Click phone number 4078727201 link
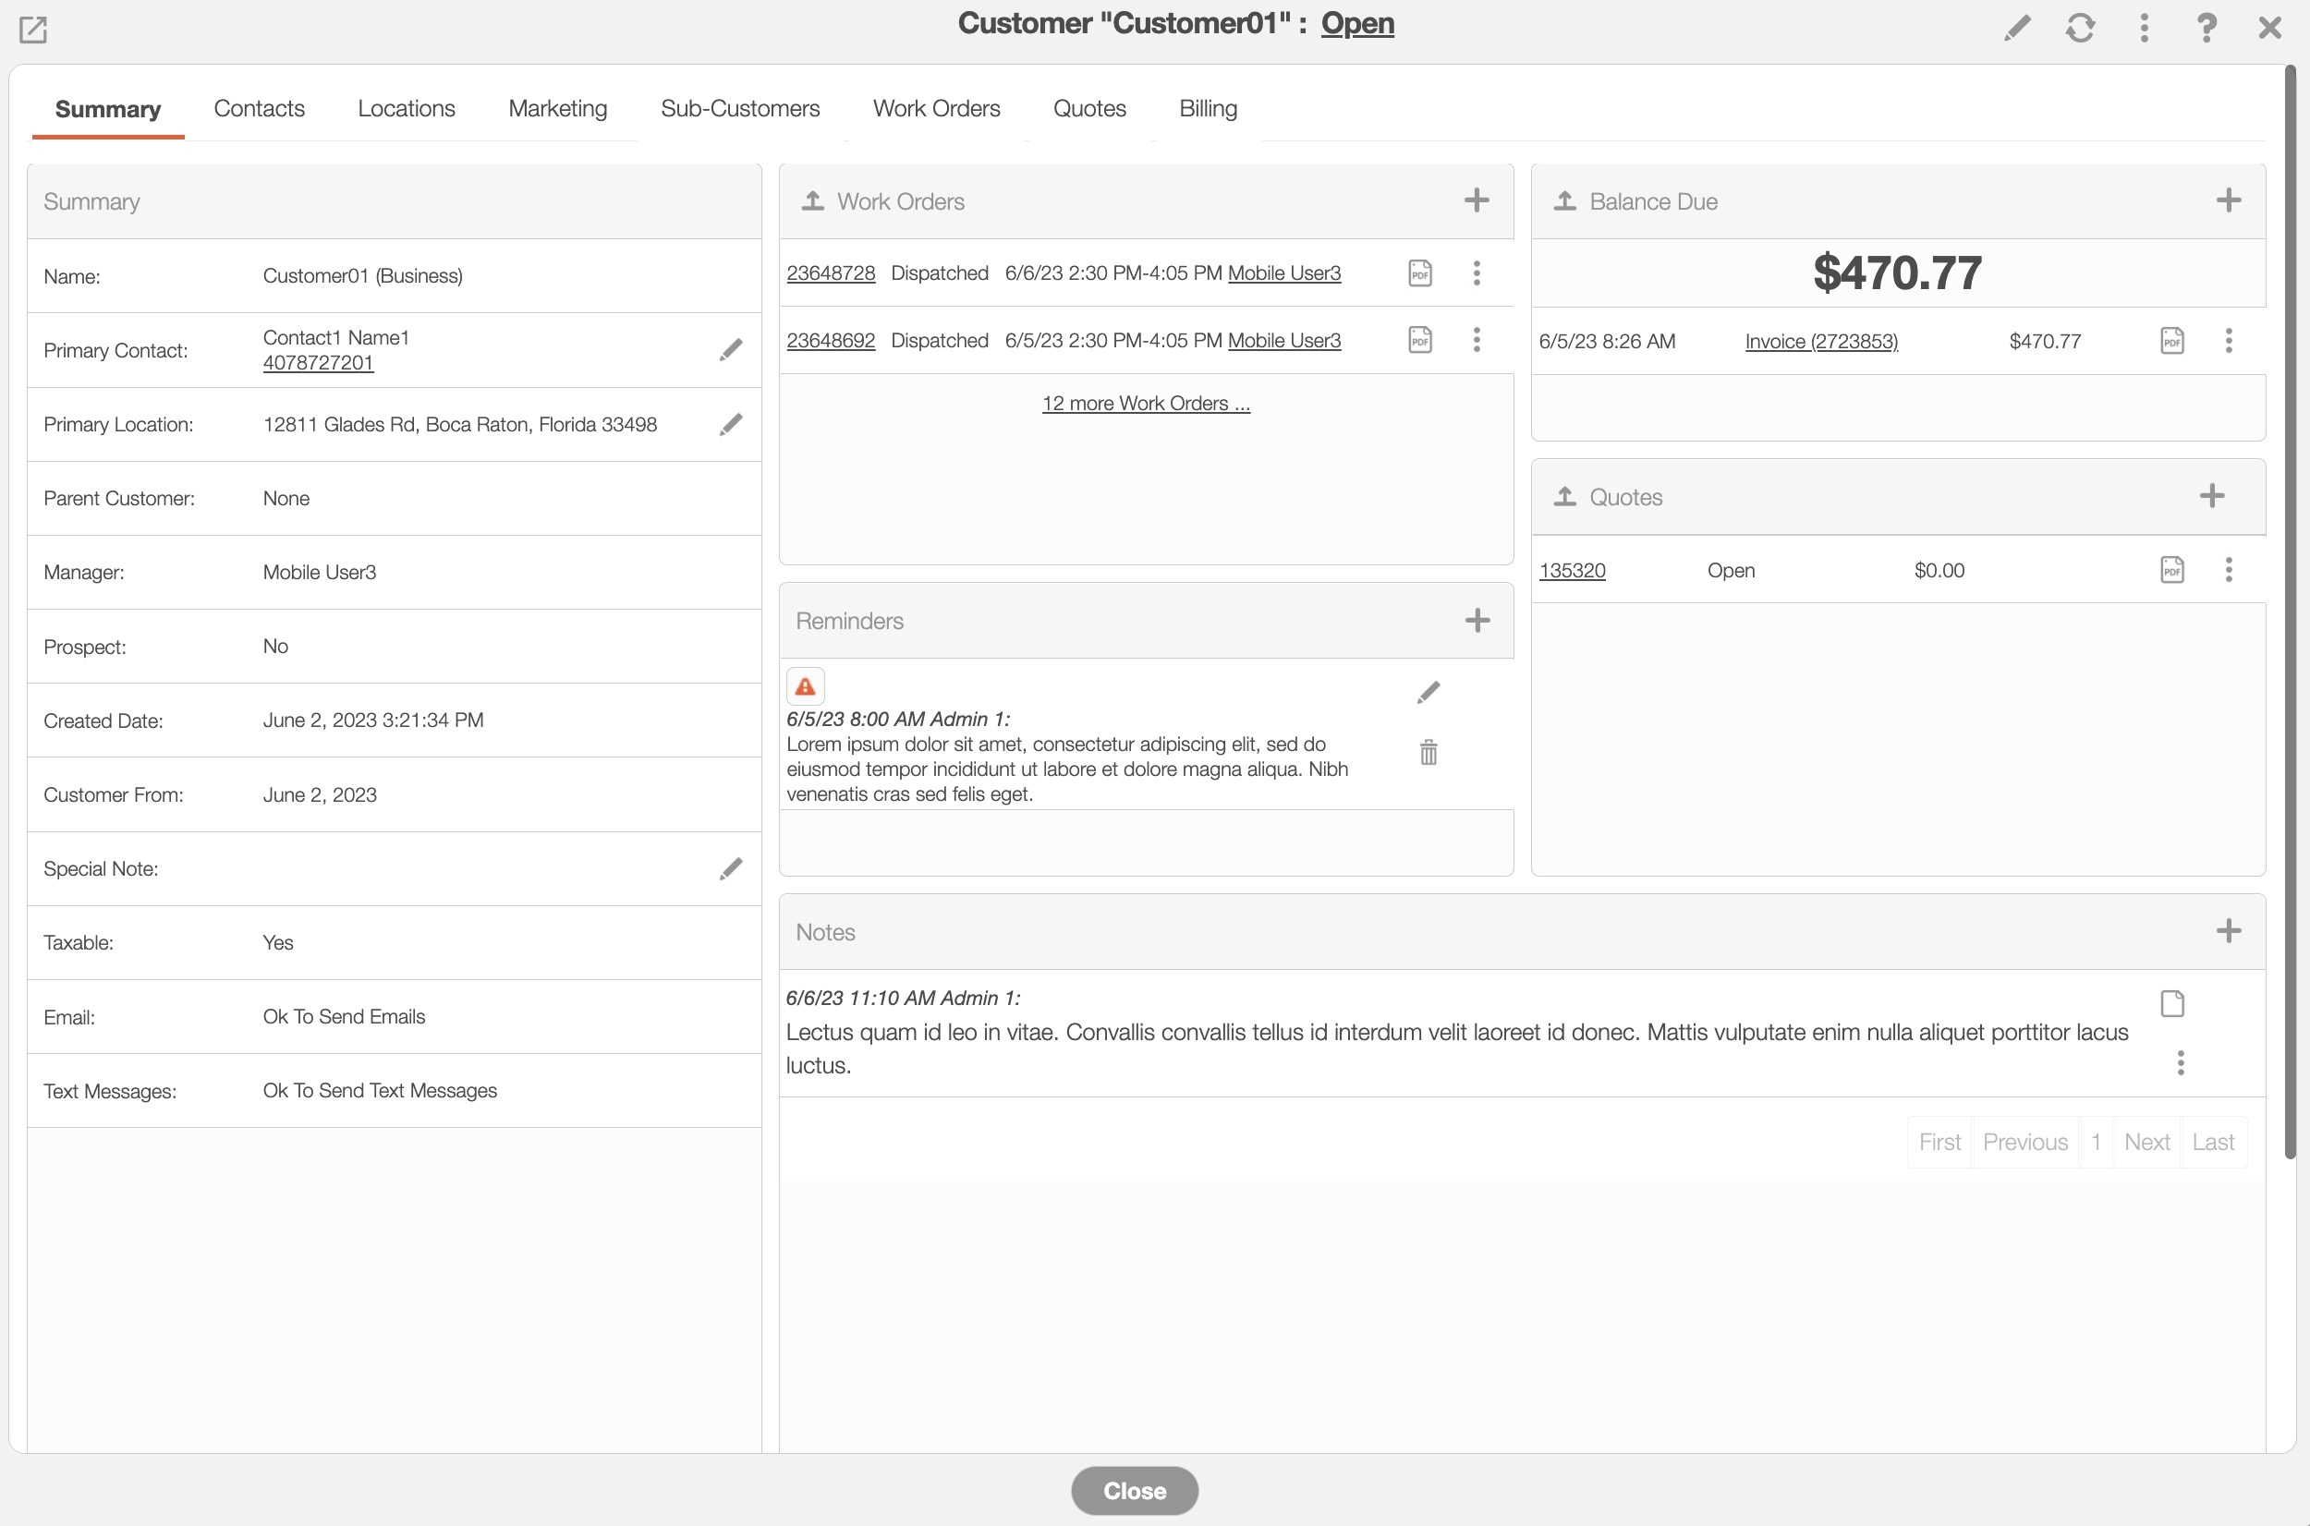2310x1526 pixels. click(317, 363)
